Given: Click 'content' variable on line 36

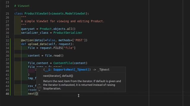Looking at the screenshot, I should 34,56.
